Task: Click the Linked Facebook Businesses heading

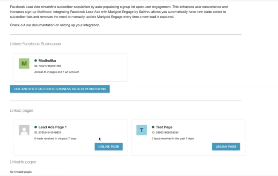Action: 36,44
